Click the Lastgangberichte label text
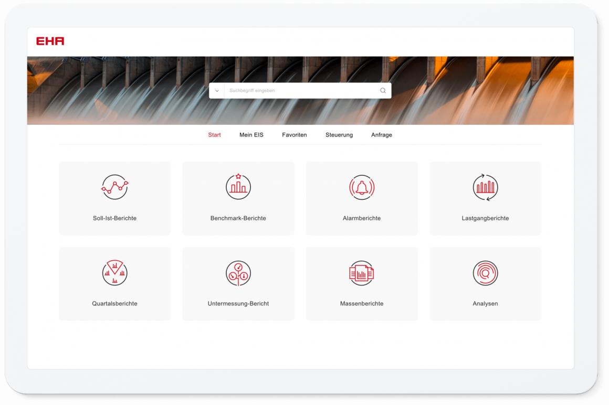Viewport: 609px width, 405px height. (x=485, y=218)
